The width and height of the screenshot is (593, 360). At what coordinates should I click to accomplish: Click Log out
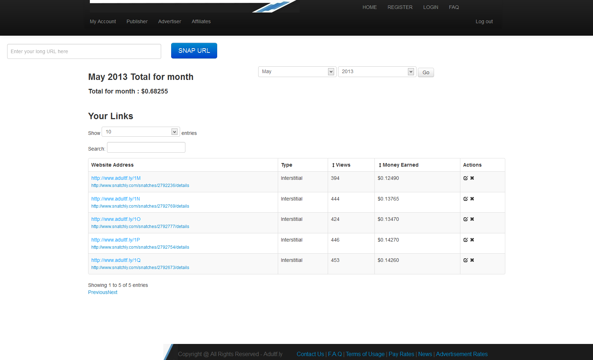point(484,21)
